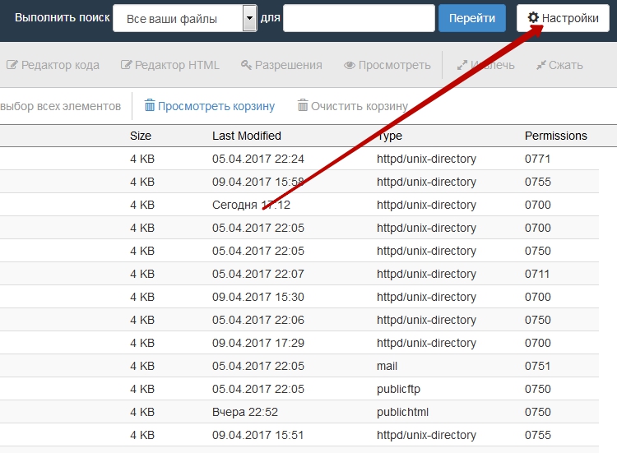Screen dimensions: 617x453
Task: Click the Сжать compress tool
Action: tap(559, 65)
